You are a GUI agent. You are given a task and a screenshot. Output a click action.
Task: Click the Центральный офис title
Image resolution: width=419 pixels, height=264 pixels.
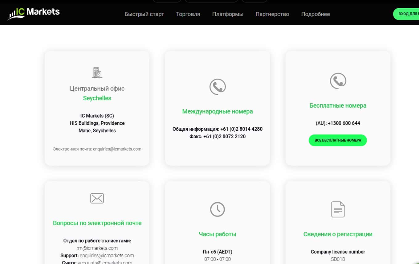97,89
